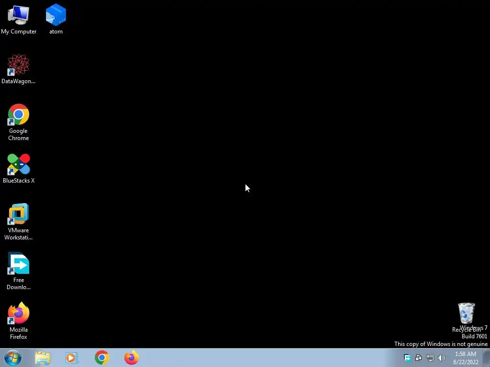Select the Recycle Bin icon
The width and height of the screenshot is (490, 367).
[466, 317]
